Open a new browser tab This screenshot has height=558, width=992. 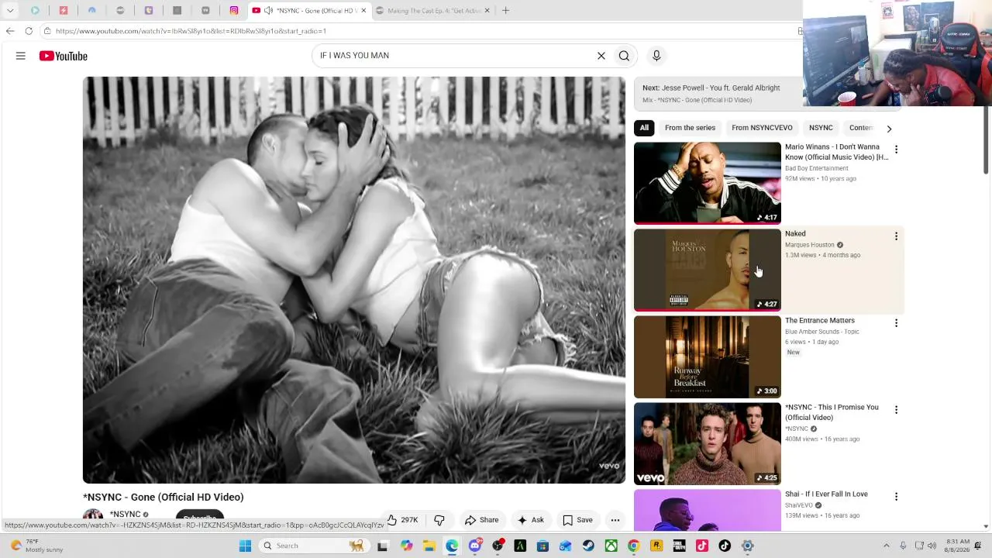(x=505, y=11)
